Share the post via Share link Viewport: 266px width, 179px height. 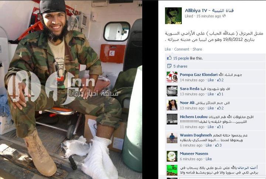tap(197, 49)
